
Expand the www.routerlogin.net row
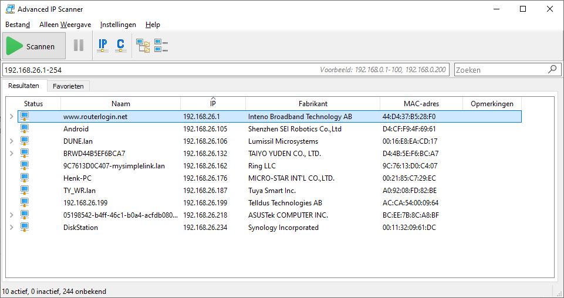coord(12,117)
